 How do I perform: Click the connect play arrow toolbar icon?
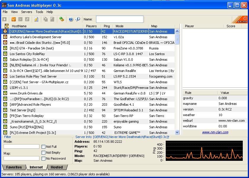tap(4, 19)
